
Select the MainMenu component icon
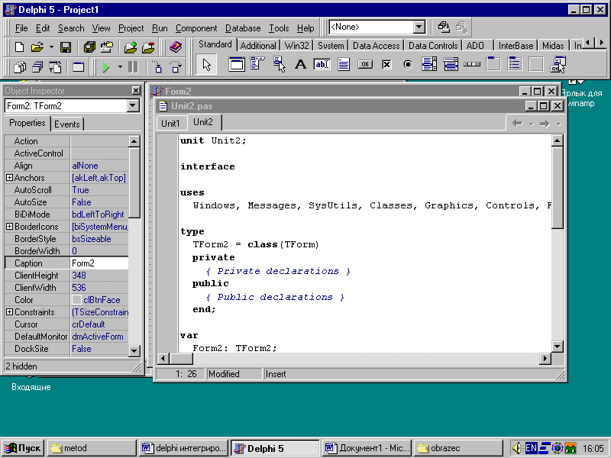coord(257,64)
